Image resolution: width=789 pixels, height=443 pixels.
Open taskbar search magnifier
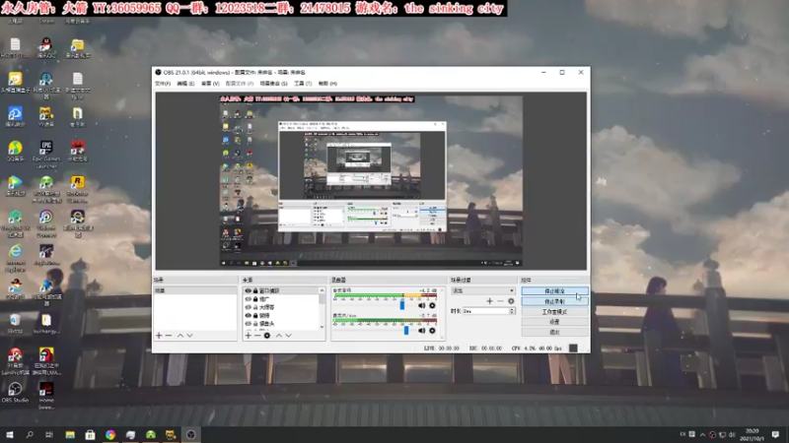30,434
